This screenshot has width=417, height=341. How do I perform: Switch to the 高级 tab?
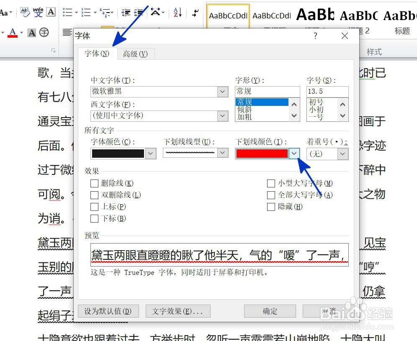click(135, 54)
